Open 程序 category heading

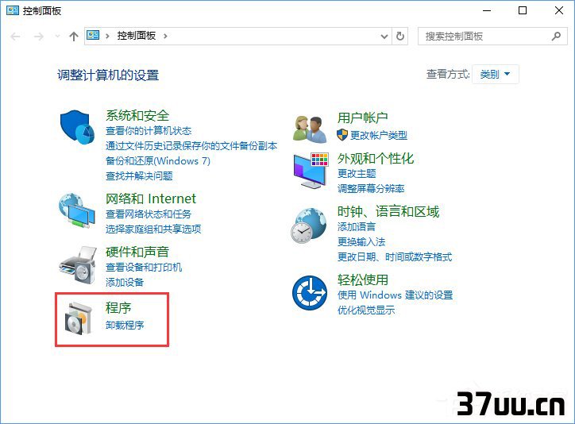118,307
